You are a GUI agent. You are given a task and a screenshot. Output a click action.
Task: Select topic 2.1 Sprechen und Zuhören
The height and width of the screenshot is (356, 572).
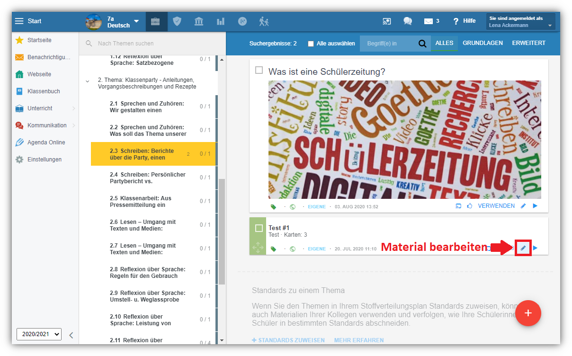click(x=153, y=107)
